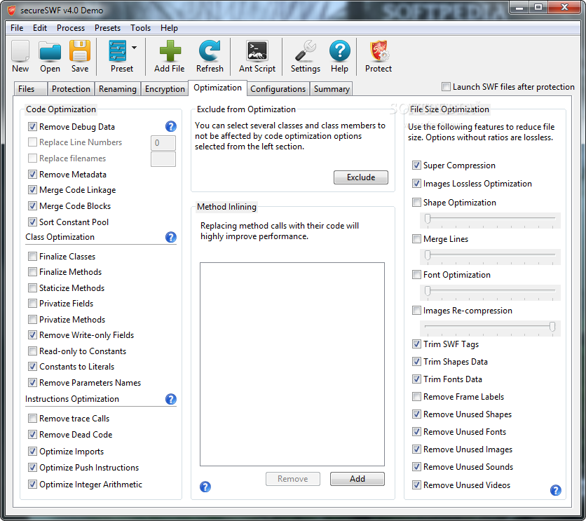Check Remove Frame Labels
The height and width of the screenshot is (521, 586).
pyautogui.click(x=416, y=397)
